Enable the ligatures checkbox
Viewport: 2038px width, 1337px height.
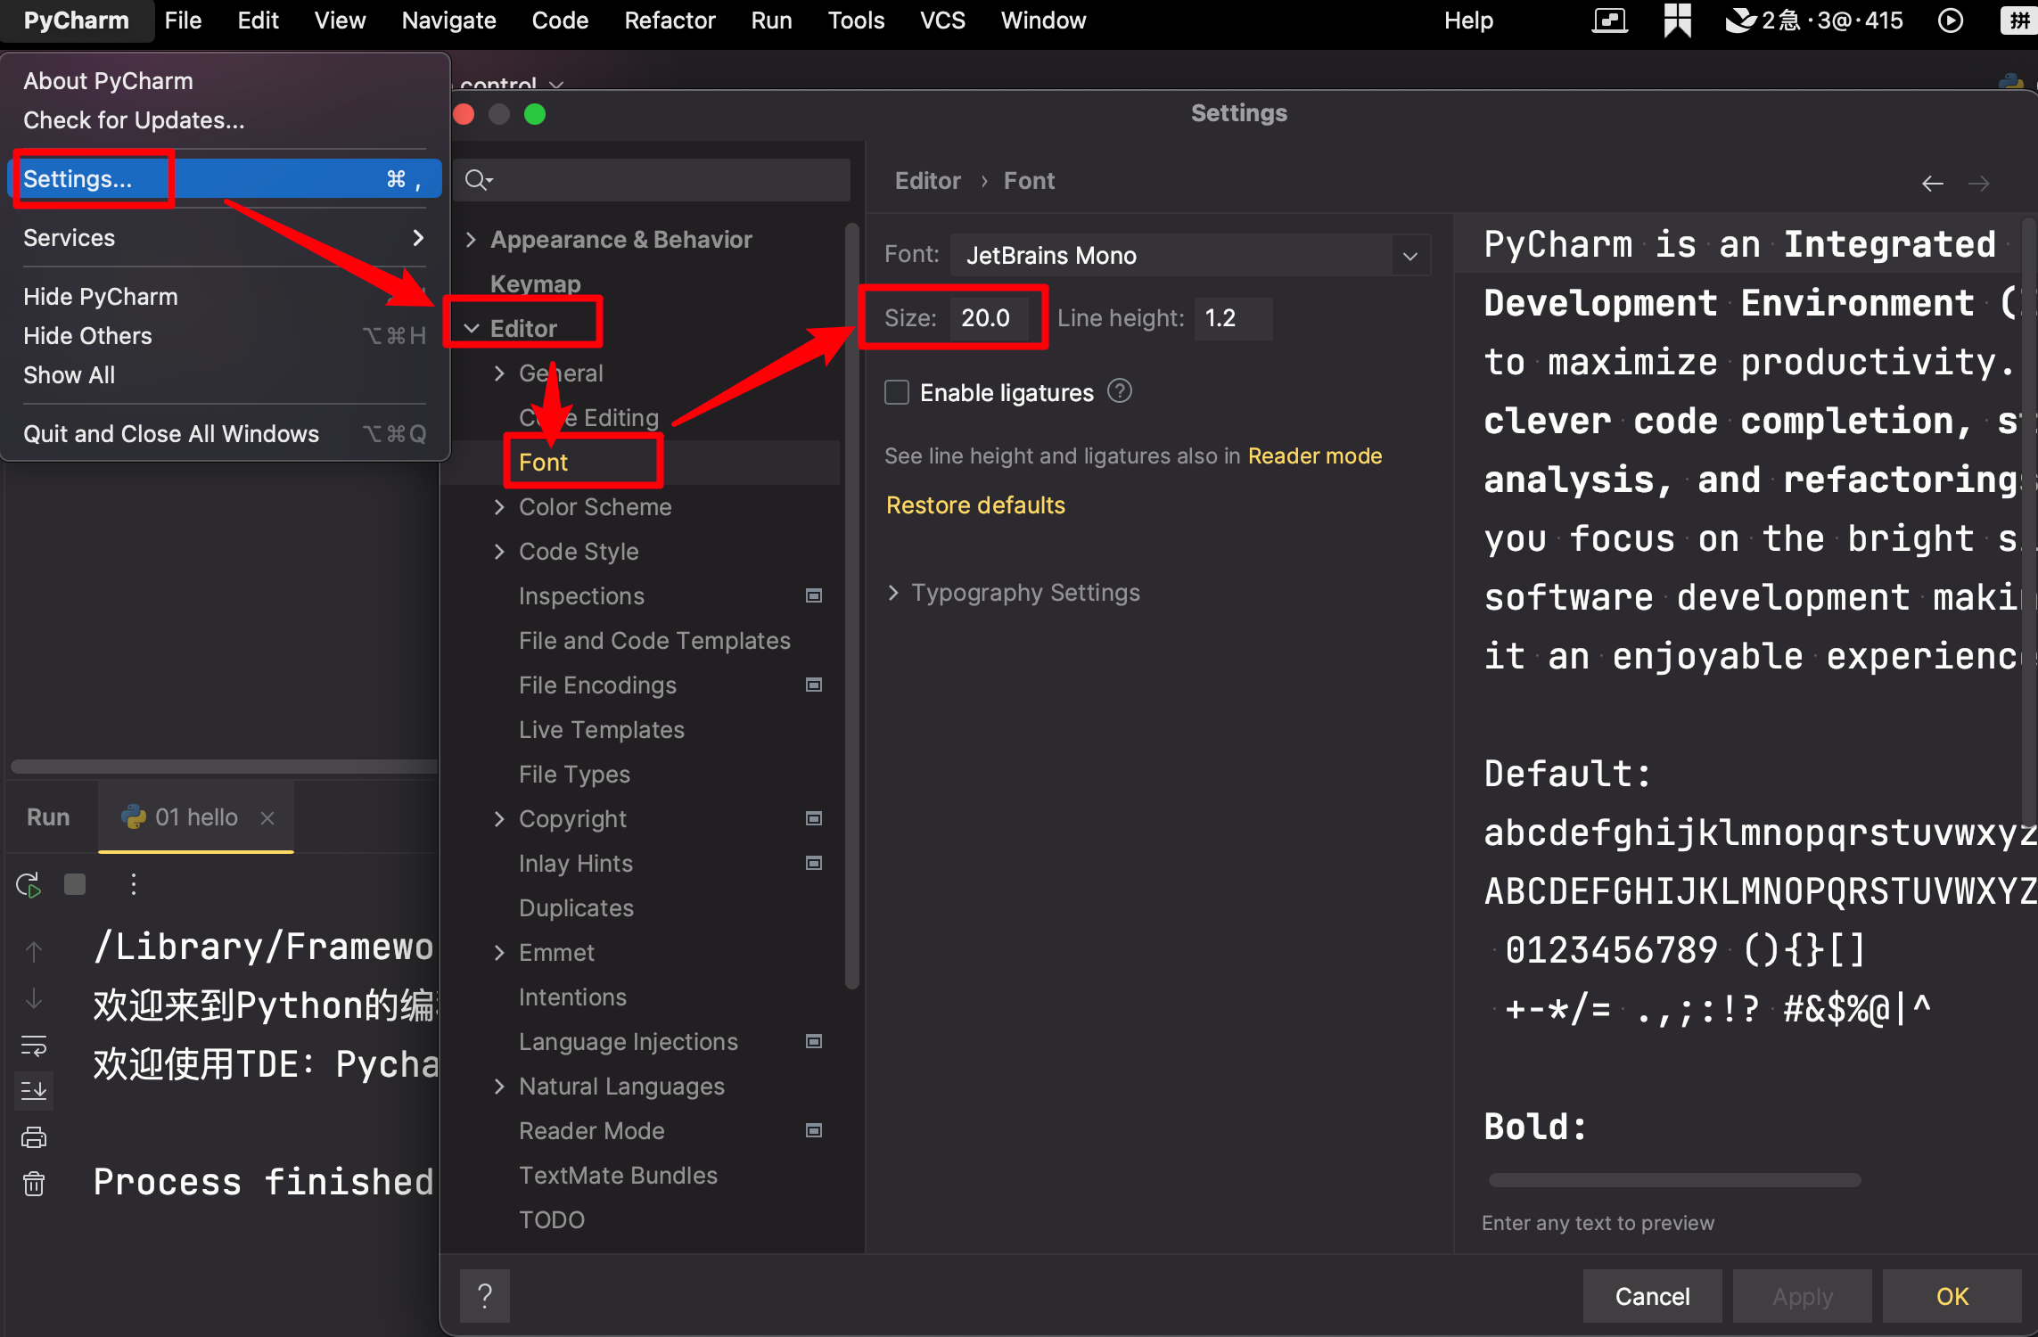[897, 392]
